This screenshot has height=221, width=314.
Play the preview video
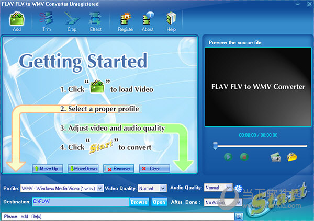228,157
